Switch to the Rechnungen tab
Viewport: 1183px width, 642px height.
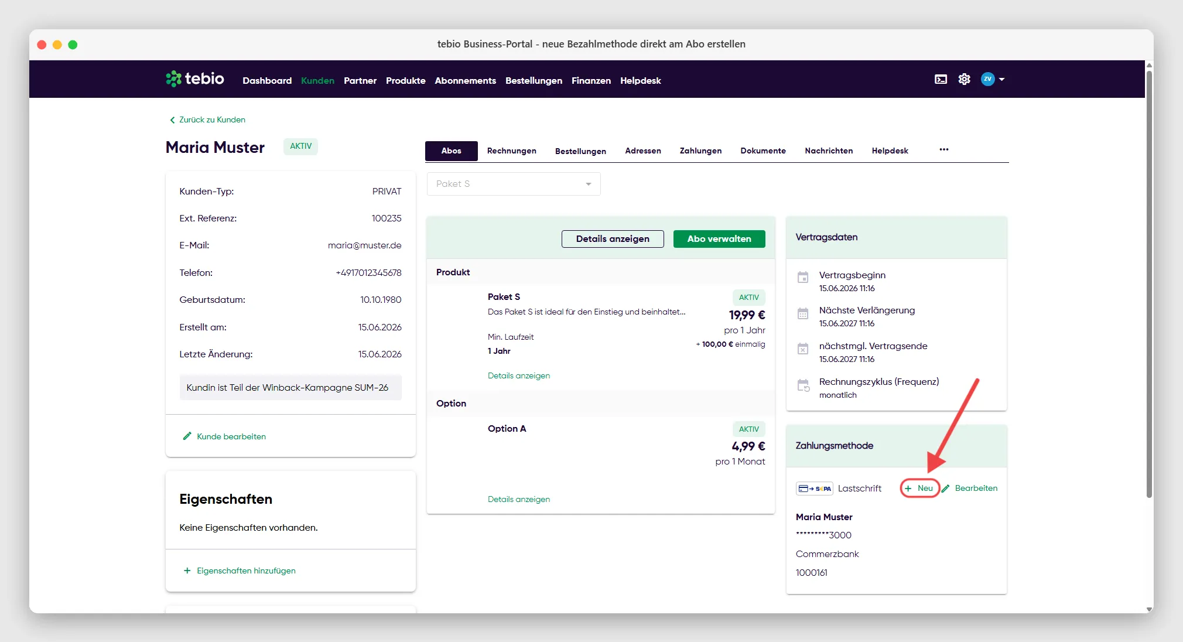point(511,151)
